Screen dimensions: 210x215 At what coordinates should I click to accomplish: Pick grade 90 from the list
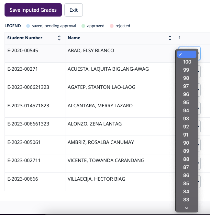186,143
